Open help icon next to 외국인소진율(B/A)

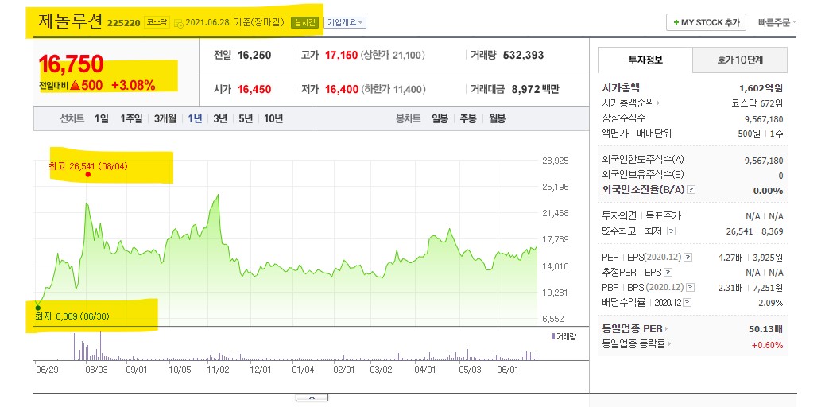pos(691,190)
